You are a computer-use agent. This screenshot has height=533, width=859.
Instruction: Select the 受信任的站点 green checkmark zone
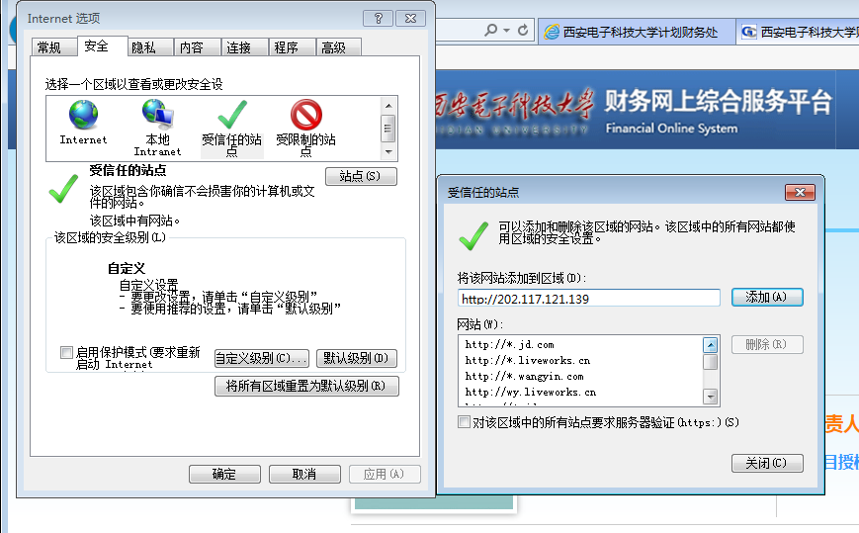coord(231,117)
